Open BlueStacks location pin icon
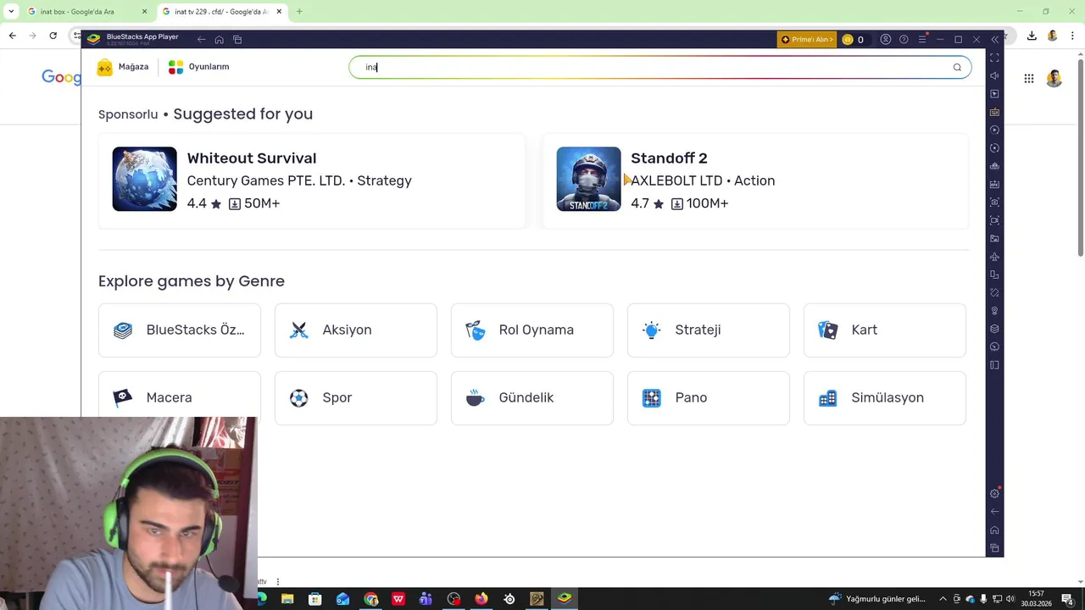 (x=995, y=311)
